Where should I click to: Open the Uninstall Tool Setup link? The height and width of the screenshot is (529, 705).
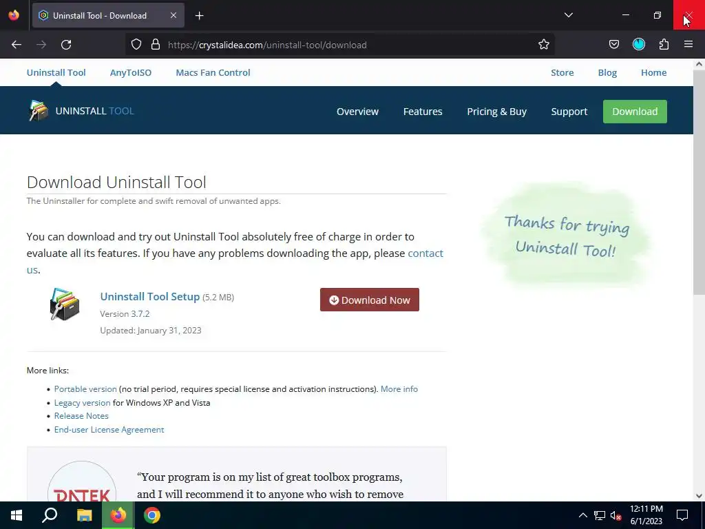pos(149,296)
